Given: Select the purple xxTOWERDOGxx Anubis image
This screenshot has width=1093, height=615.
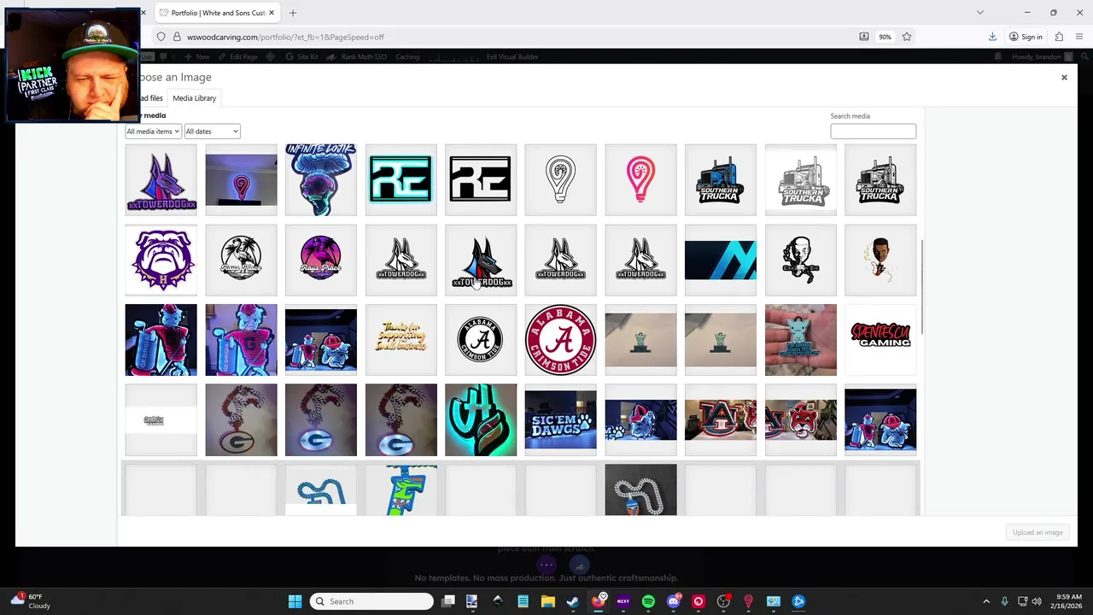Looking at the screenshot, I should (161, 179).
